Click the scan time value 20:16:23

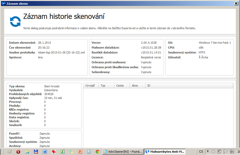click(43, 48)
